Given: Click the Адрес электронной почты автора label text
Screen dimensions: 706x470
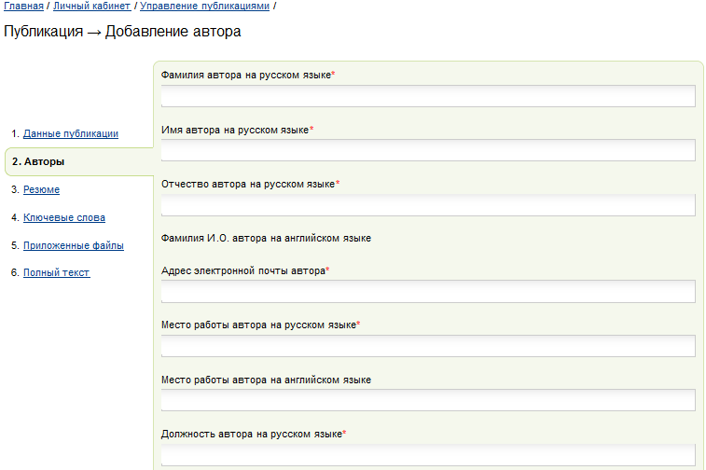Looking at the screenshot, I should coord(245,270).
